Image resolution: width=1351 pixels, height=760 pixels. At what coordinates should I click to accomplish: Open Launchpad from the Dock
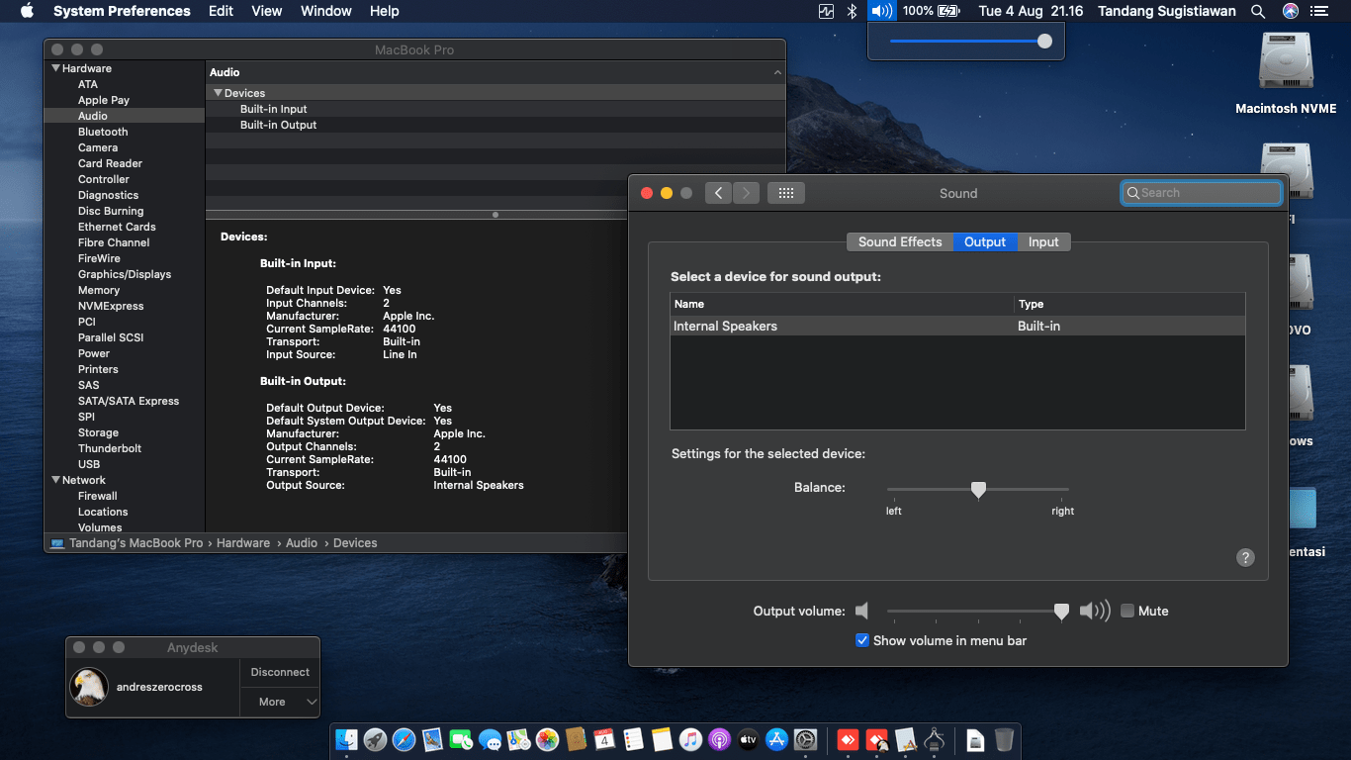(375, 739)
